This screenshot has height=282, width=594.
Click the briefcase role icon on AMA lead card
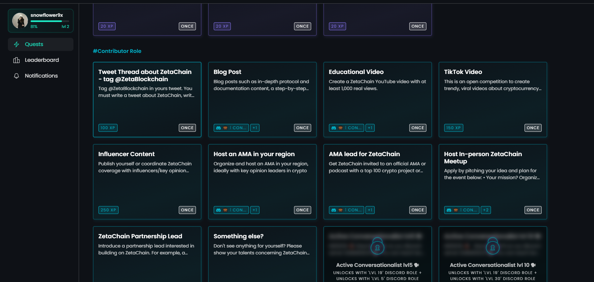tap(340, 210)
